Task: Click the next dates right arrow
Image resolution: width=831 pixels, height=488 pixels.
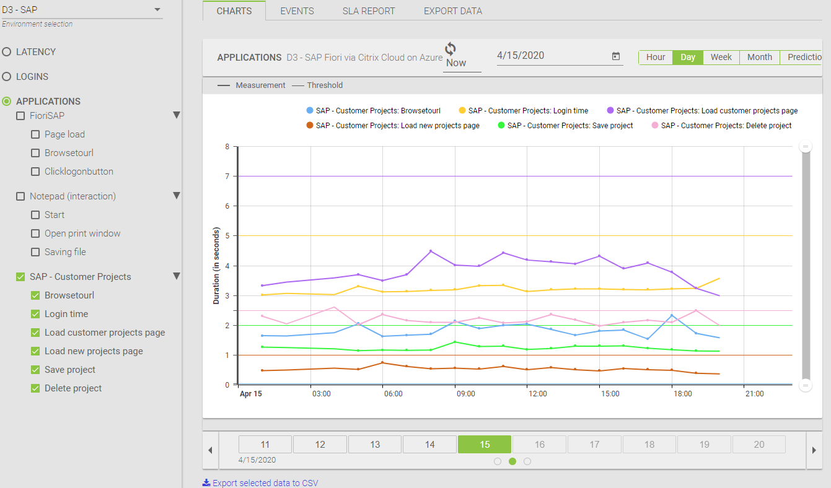Action: coord(814,450)
